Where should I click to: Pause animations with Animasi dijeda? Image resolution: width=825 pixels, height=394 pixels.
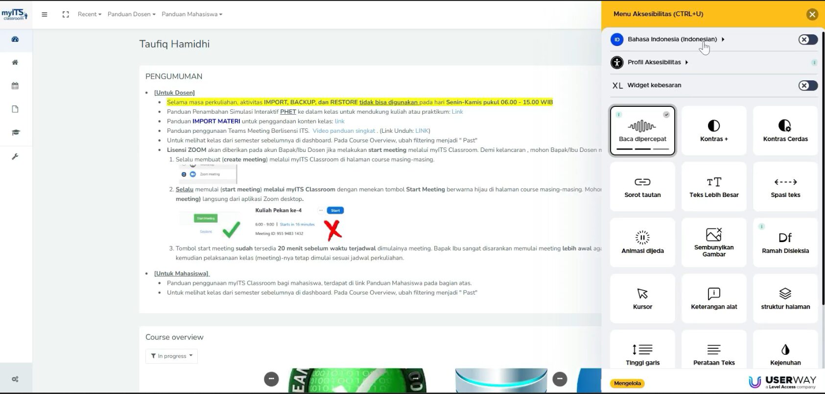(x=642, y=243)
